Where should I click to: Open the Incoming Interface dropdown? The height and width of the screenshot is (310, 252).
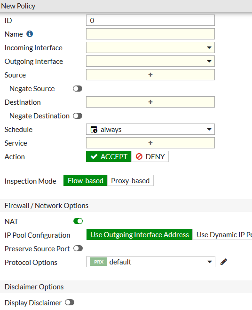(150, 47)
